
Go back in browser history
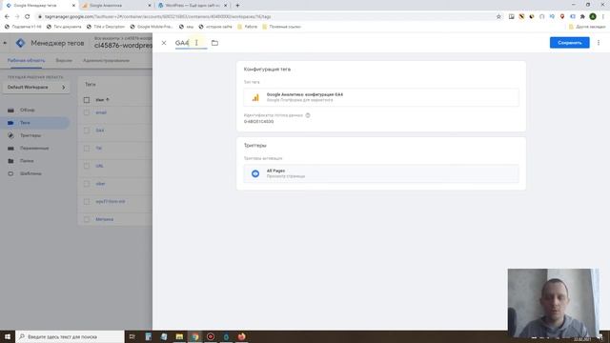(x=7, y=17)
